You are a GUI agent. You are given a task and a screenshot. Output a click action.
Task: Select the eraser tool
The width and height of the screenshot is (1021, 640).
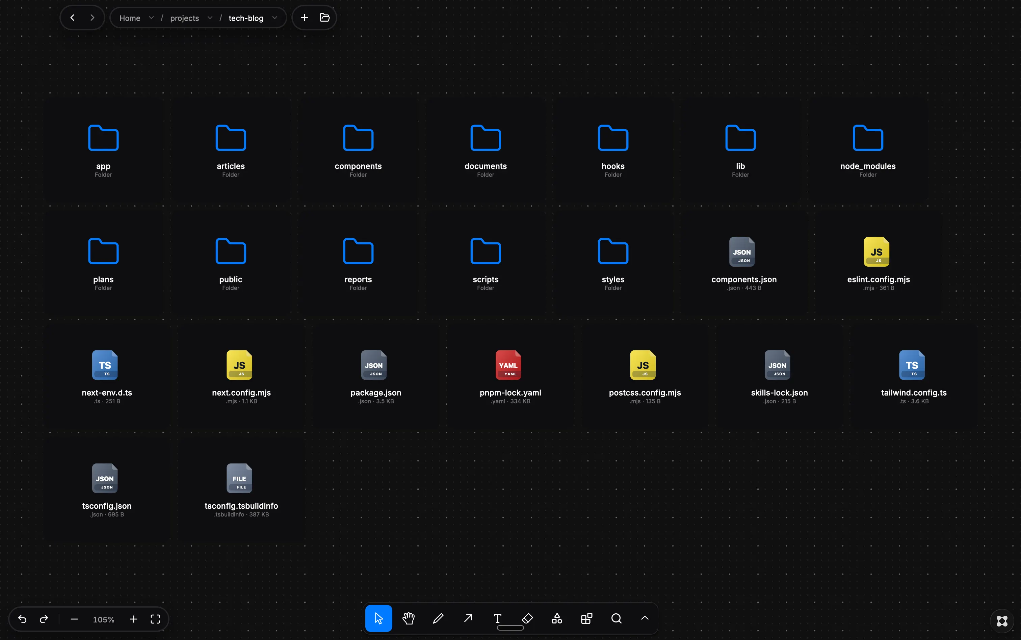(527, 618)
